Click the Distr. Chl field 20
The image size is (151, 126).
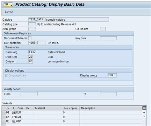pyautogui.click(x=31, y=57)
